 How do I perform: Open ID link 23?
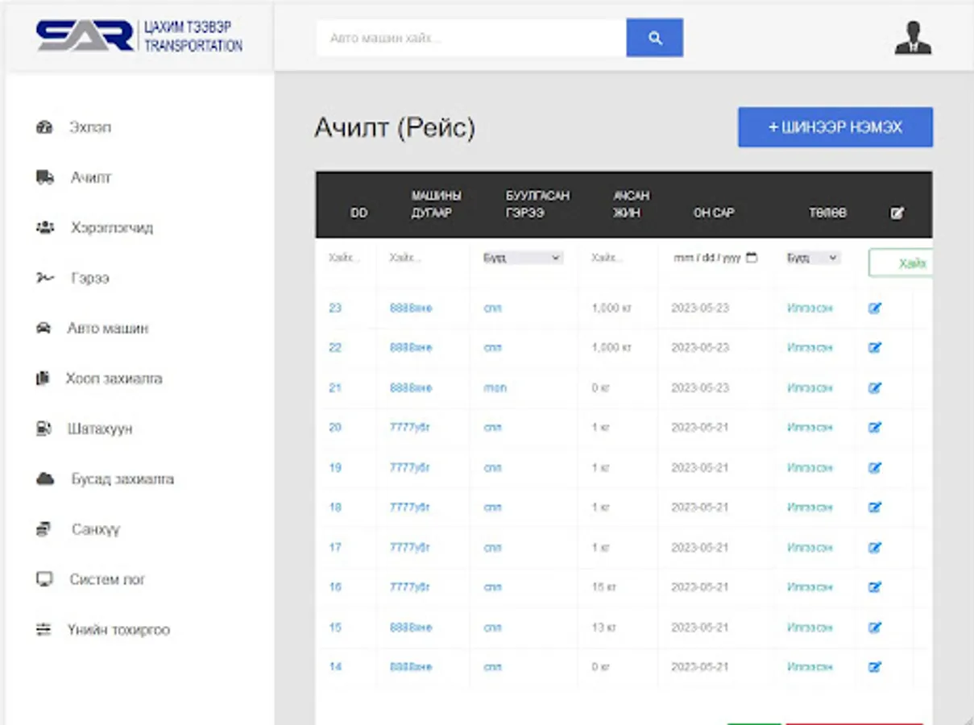click(x=335, y=308)
